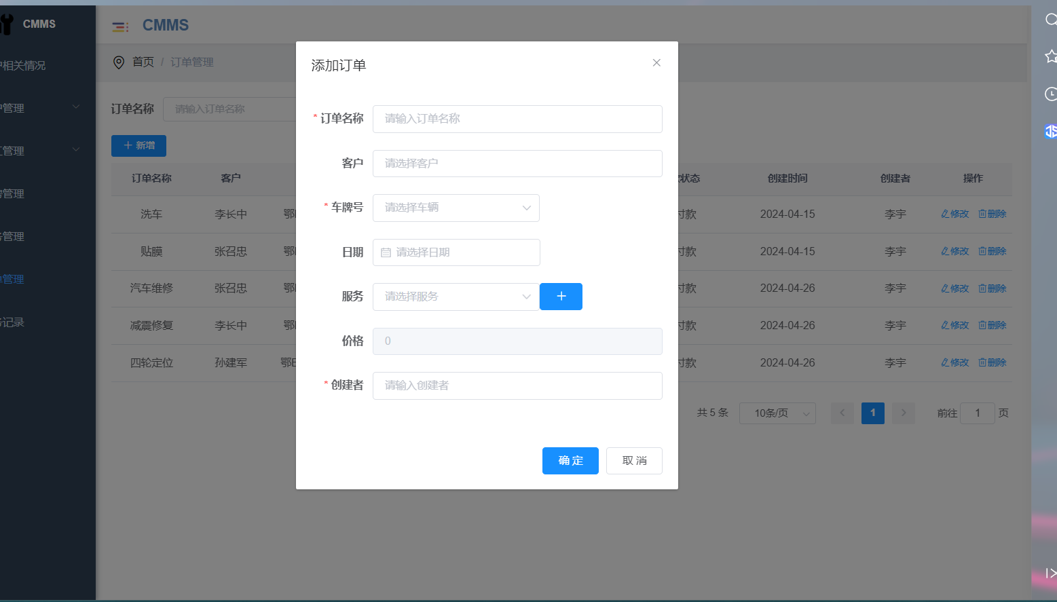Click the 客户 field 请选择客户

tap(517, 164)
